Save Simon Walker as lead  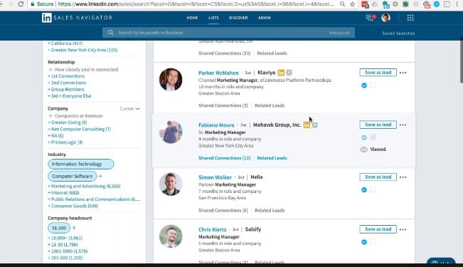click(378, 177)
